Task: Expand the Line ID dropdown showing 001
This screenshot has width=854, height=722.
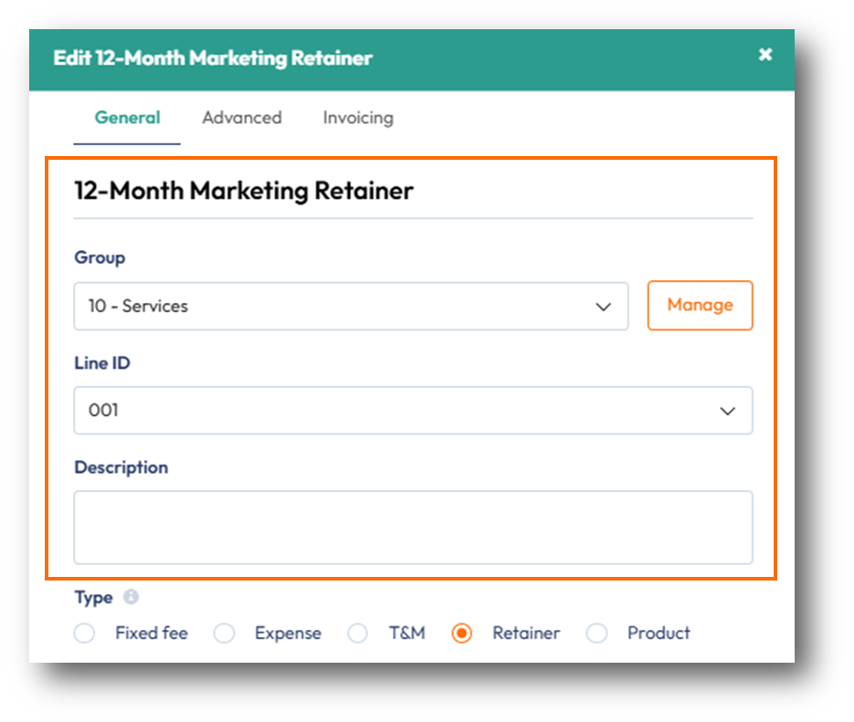Action: pos(413,411)
